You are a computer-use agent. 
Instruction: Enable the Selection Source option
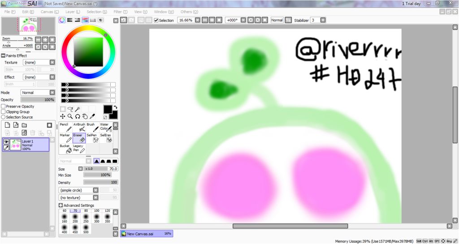(3, 117)
